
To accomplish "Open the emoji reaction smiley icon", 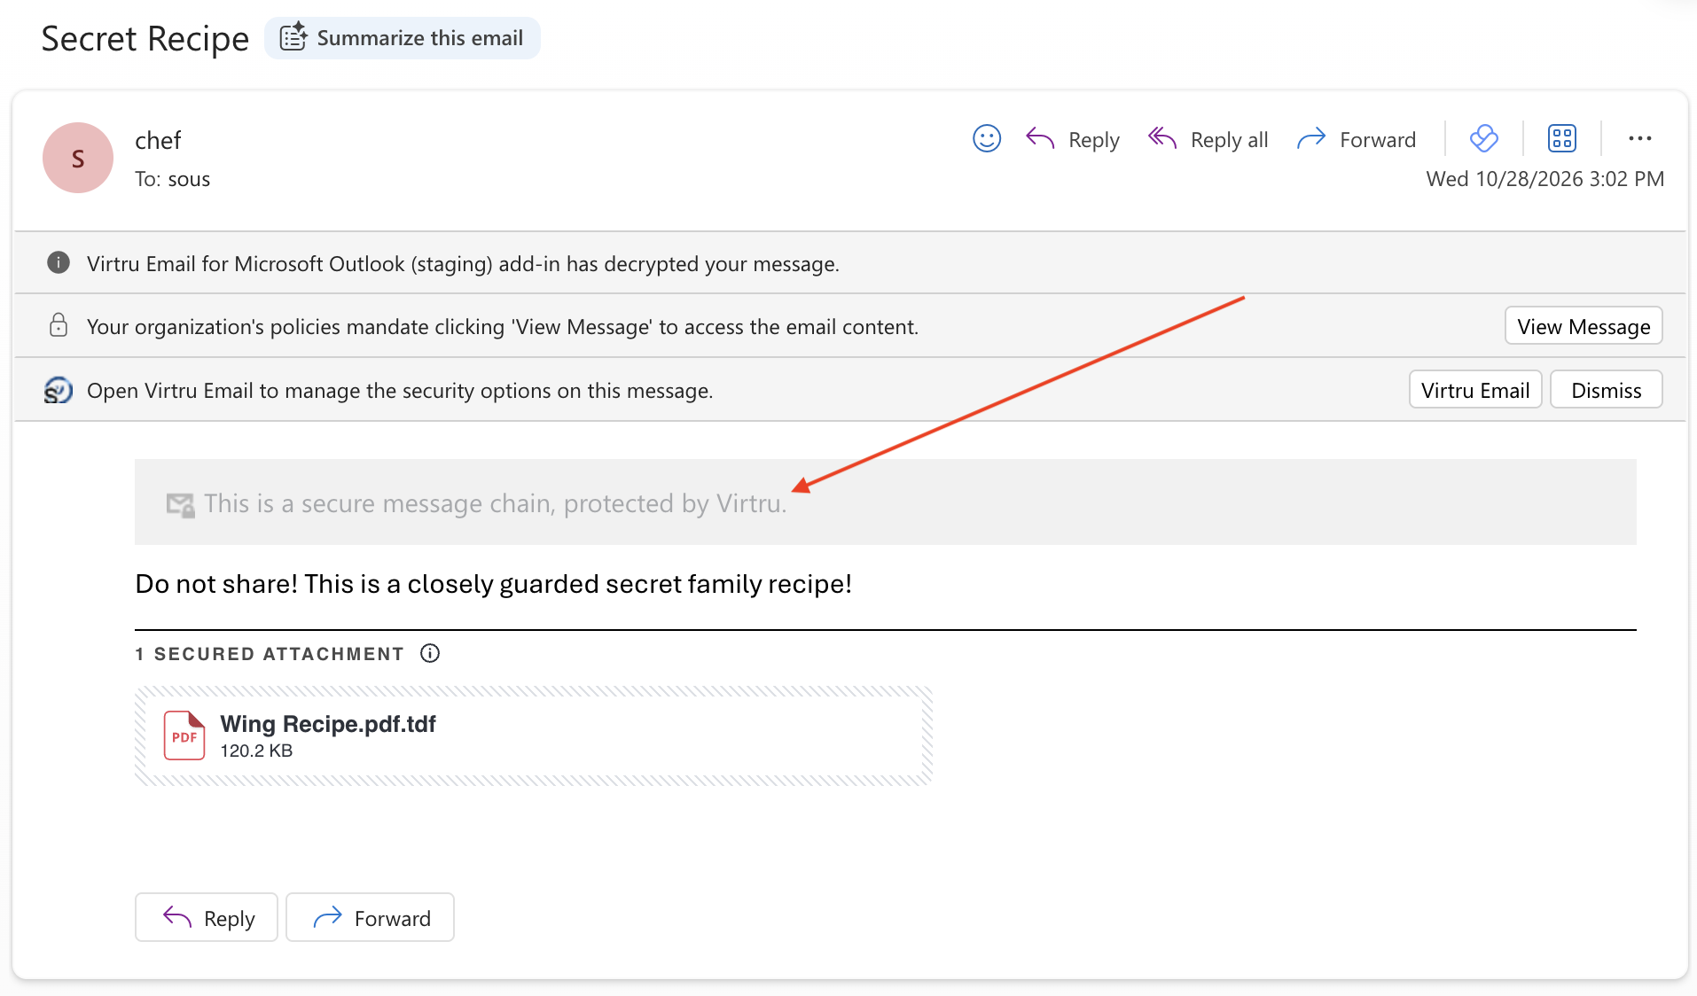I will 986,139.
